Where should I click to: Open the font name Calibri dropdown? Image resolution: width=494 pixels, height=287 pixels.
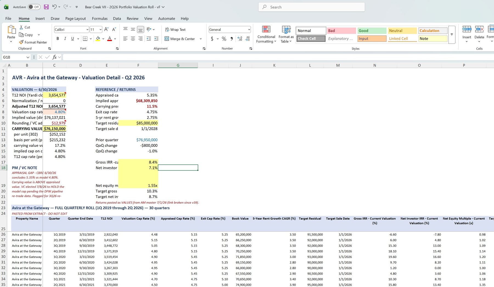pos(87,30)
